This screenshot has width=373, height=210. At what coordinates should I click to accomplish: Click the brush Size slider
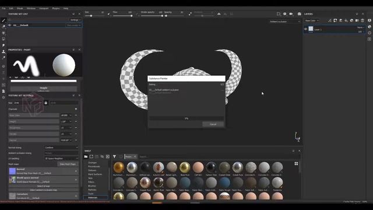click(x=94, y=16)
